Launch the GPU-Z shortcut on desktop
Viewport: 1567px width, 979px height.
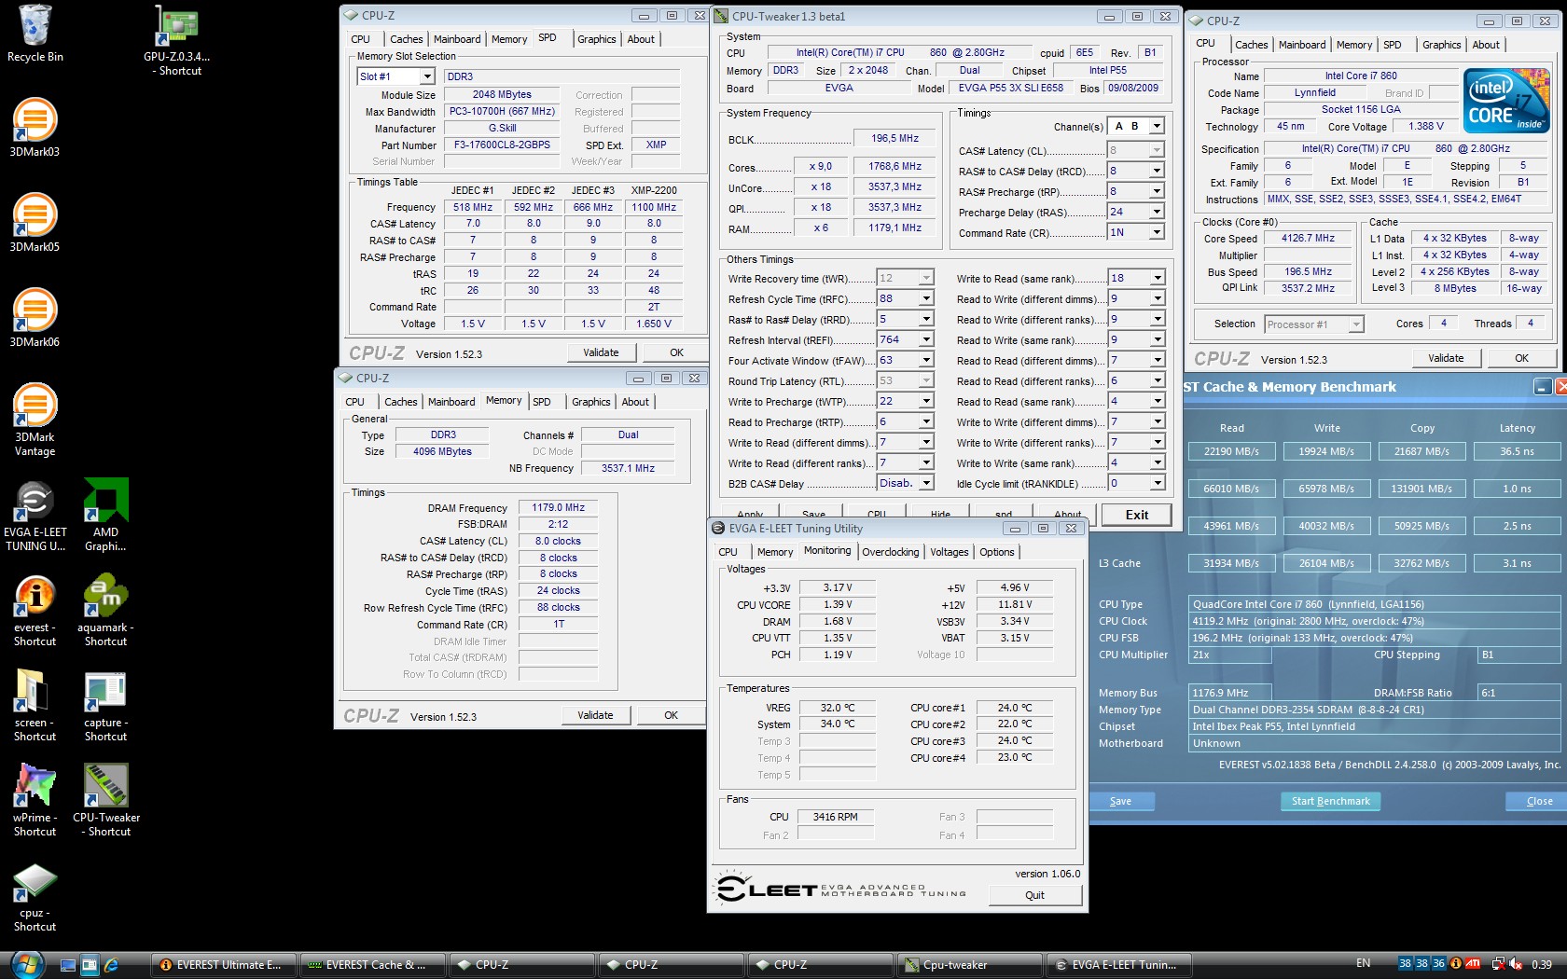(x=177, y=40)
